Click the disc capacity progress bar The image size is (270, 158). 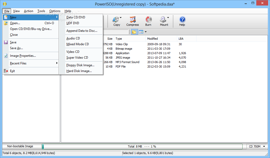tap(142, 146)
